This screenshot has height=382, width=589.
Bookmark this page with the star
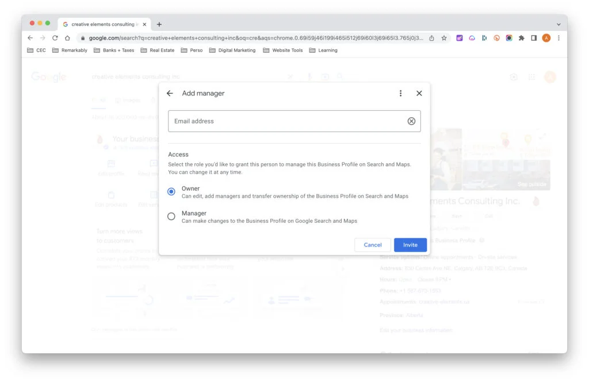tap(444, 38)
